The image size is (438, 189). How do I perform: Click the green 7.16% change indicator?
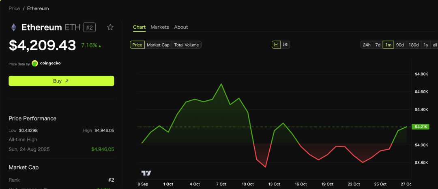point(91,45)
